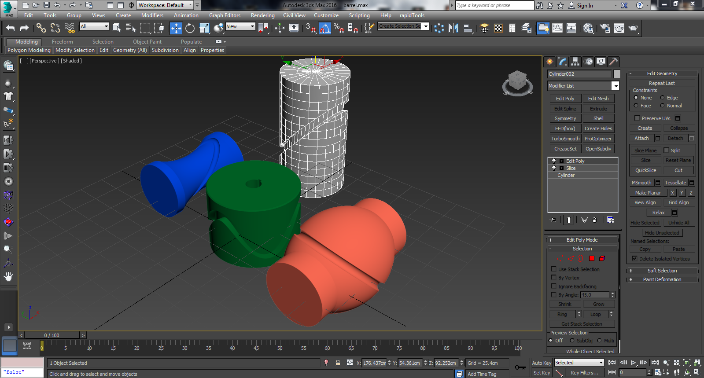
Task: Click the Mirror tool icon
Action: coord(453,28)
